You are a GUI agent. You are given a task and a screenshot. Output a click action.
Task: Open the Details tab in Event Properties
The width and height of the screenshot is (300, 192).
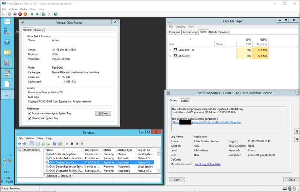(x=185, y=101)
